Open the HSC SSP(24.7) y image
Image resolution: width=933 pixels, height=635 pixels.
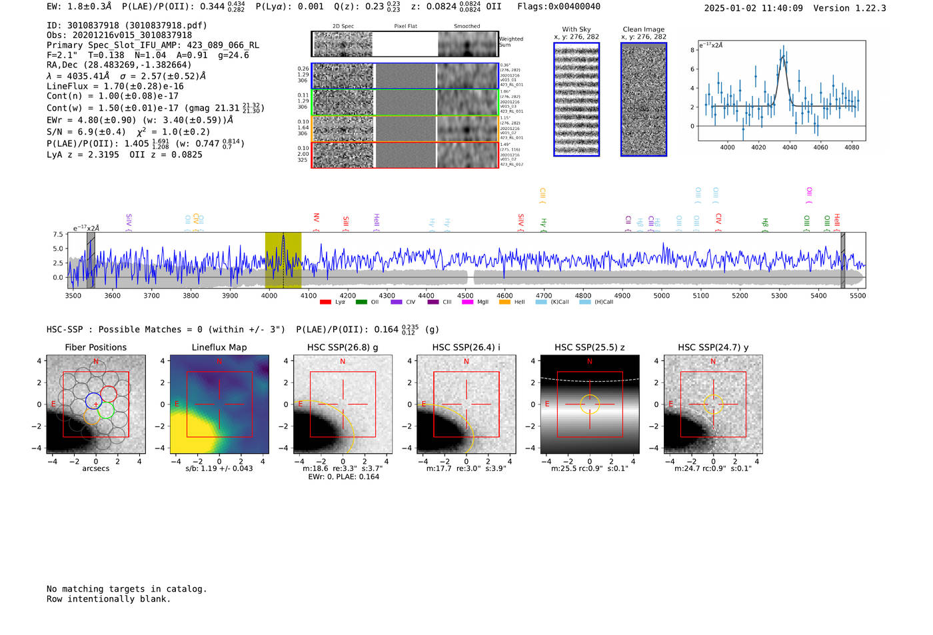[x=713, y=404]
